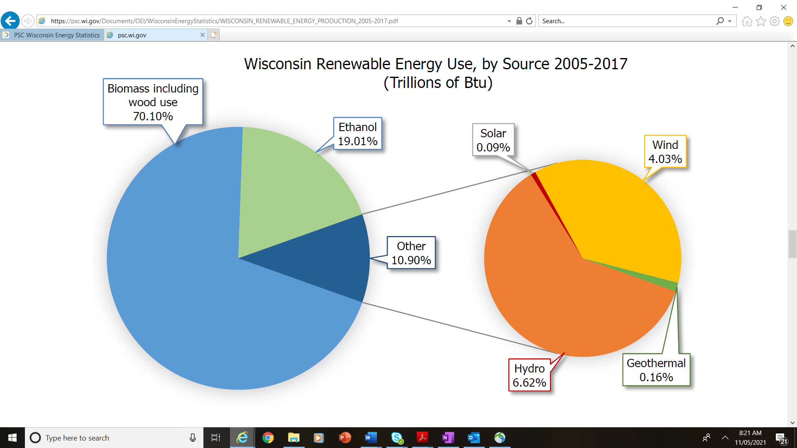Expand the address bar autocomplete dropdown

pos(509,21)
